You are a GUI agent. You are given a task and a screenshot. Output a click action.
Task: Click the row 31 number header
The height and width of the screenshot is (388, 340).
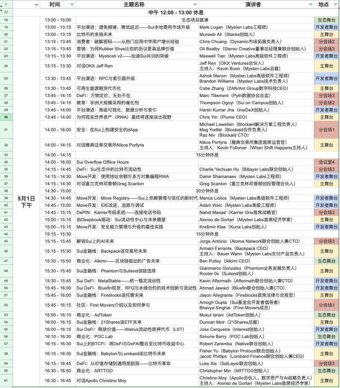(6, 129)
